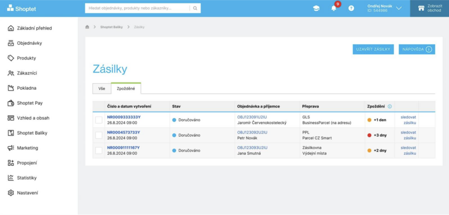Click the tag icon beside Produkty
Viewport: 449px width, 215px height.
pos(11,58)
